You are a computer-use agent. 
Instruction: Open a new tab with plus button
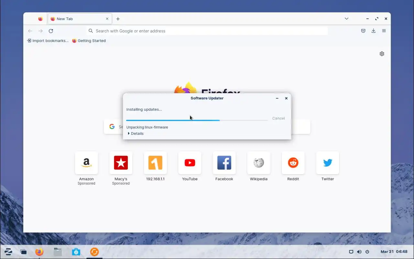(118, 19)
